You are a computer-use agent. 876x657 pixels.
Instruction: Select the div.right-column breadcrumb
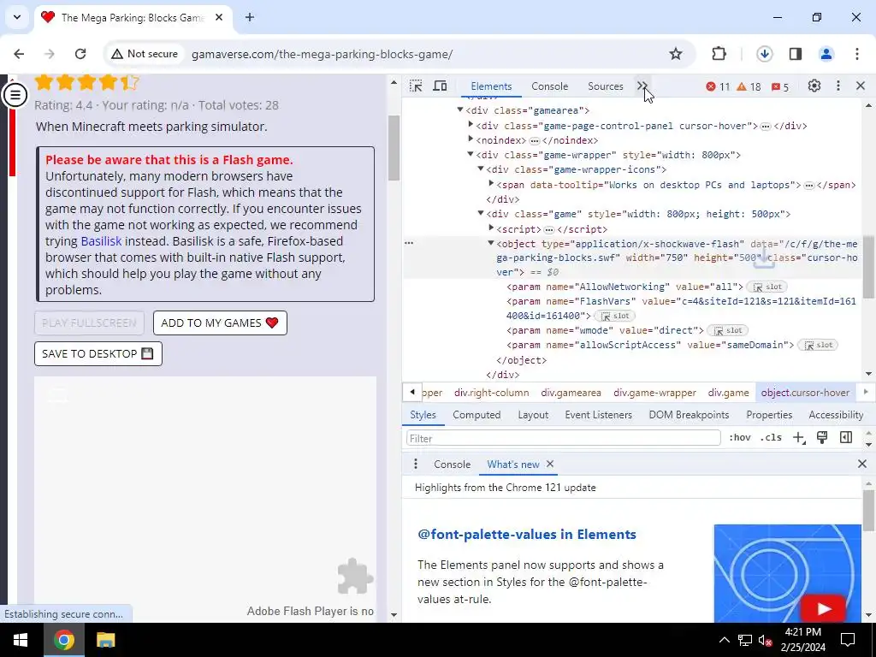coord(492,393)
